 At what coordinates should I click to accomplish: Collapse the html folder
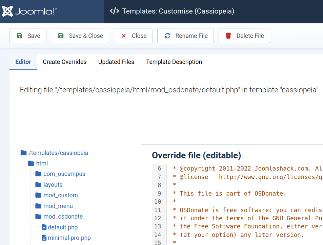(42, 163)
